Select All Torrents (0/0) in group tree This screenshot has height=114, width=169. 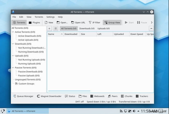pos(20,28)
